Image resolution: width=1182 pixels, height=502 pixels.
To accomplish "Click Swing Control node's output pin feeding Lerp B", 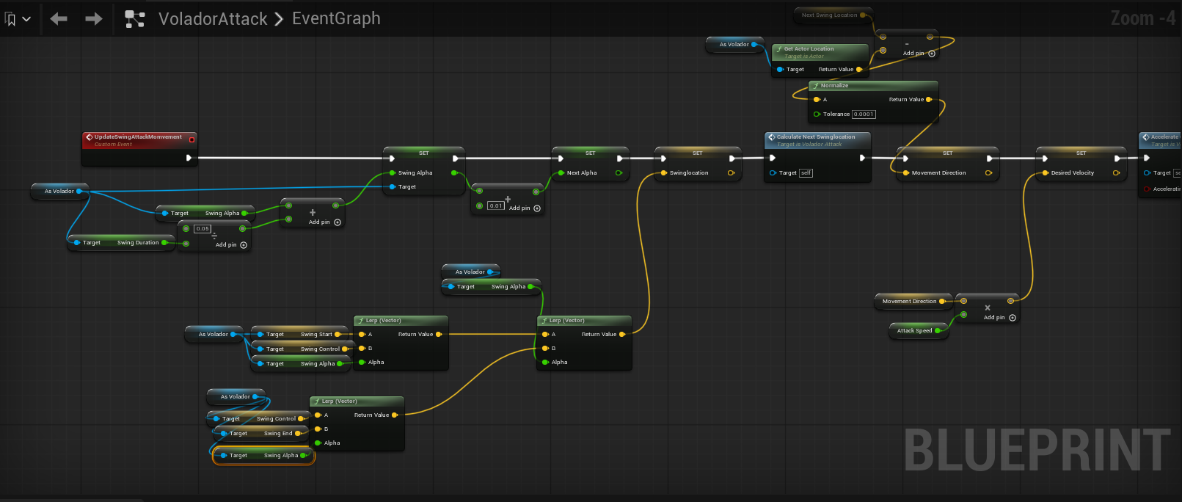I will point(345,349).
